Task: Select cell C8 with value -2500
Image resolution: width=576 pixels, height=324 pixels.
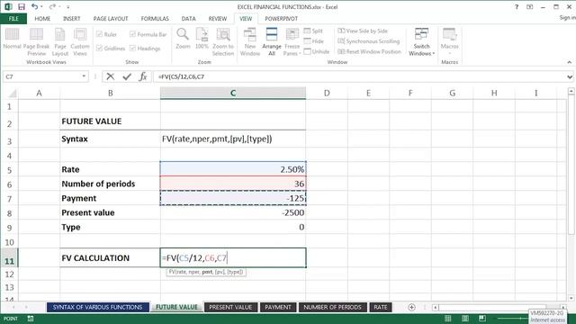Action: tap(233, 212)
